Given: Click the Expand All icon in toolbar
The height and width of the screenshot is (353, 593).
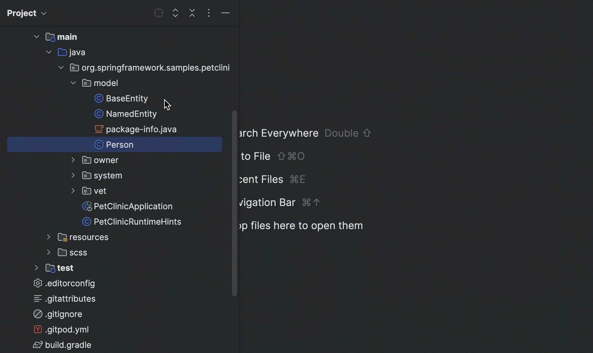Looking at the screenshot, I should [x=175, y=13].
